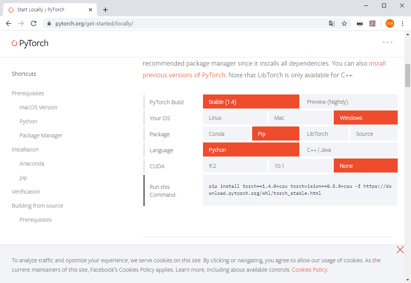Go to Anaconda section in sidebar

[x=32, y=164]
